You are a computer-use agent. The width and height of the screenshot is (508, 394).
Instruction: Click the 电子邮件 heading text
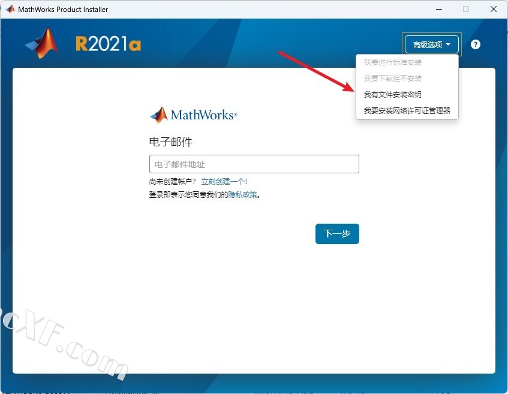171,142
